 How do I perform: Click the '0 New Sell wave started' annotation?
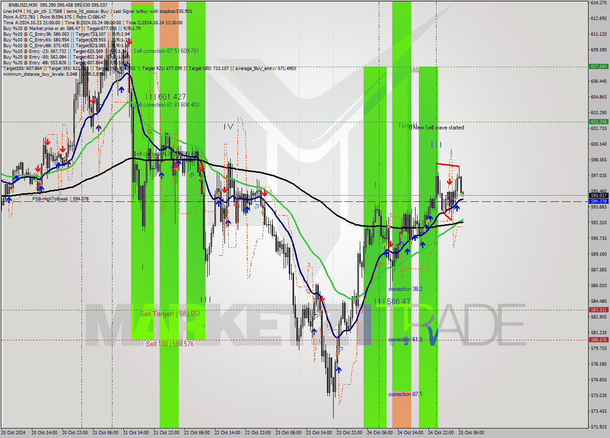pyautogui.click(x=437, y=128)
